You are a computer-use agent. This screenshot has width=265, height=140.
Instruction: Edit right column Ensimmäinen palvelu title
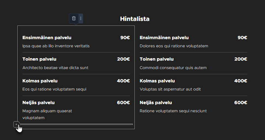pyautogui.click(x=164, y=38)
